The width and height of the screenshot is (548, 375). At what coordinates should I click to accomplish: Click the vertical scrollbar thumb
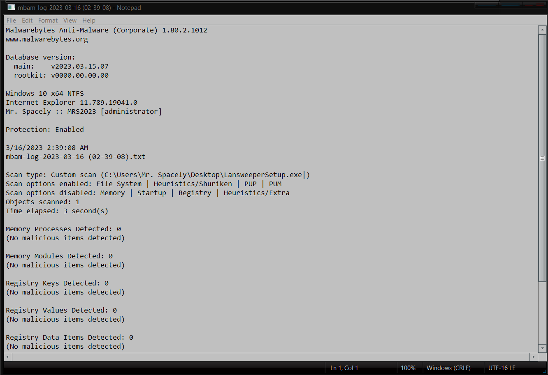542,158
